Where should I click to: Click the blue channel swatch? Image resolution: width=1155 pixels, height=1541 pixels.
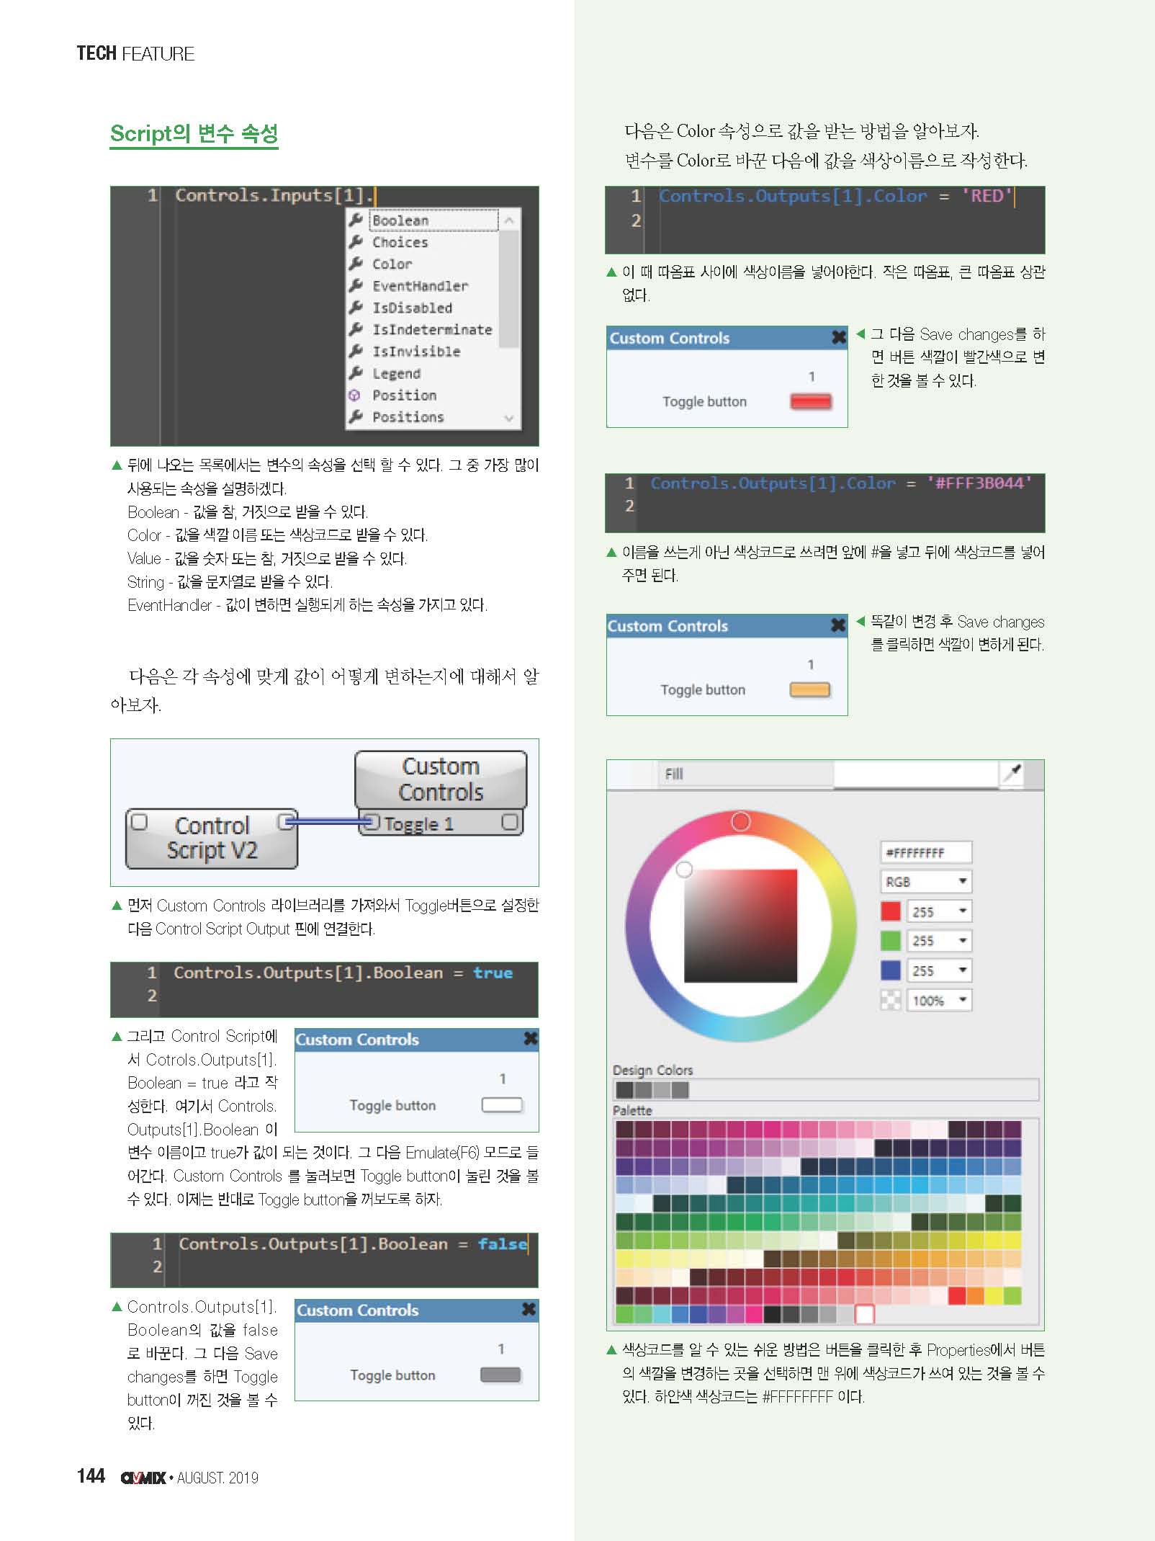click(x=891, y=970)
